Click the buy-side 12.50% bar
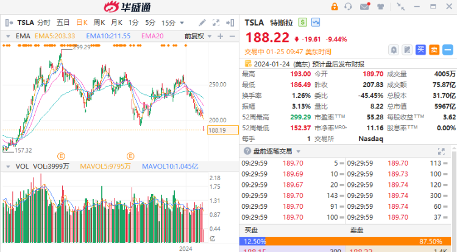 tap(252, 241)
